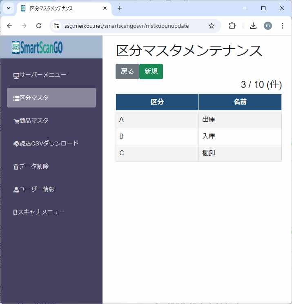Image resolution: width=292 pixels, height=304 pixels.
Task: Click the 区分 column header
Action: tap(157, 102)
